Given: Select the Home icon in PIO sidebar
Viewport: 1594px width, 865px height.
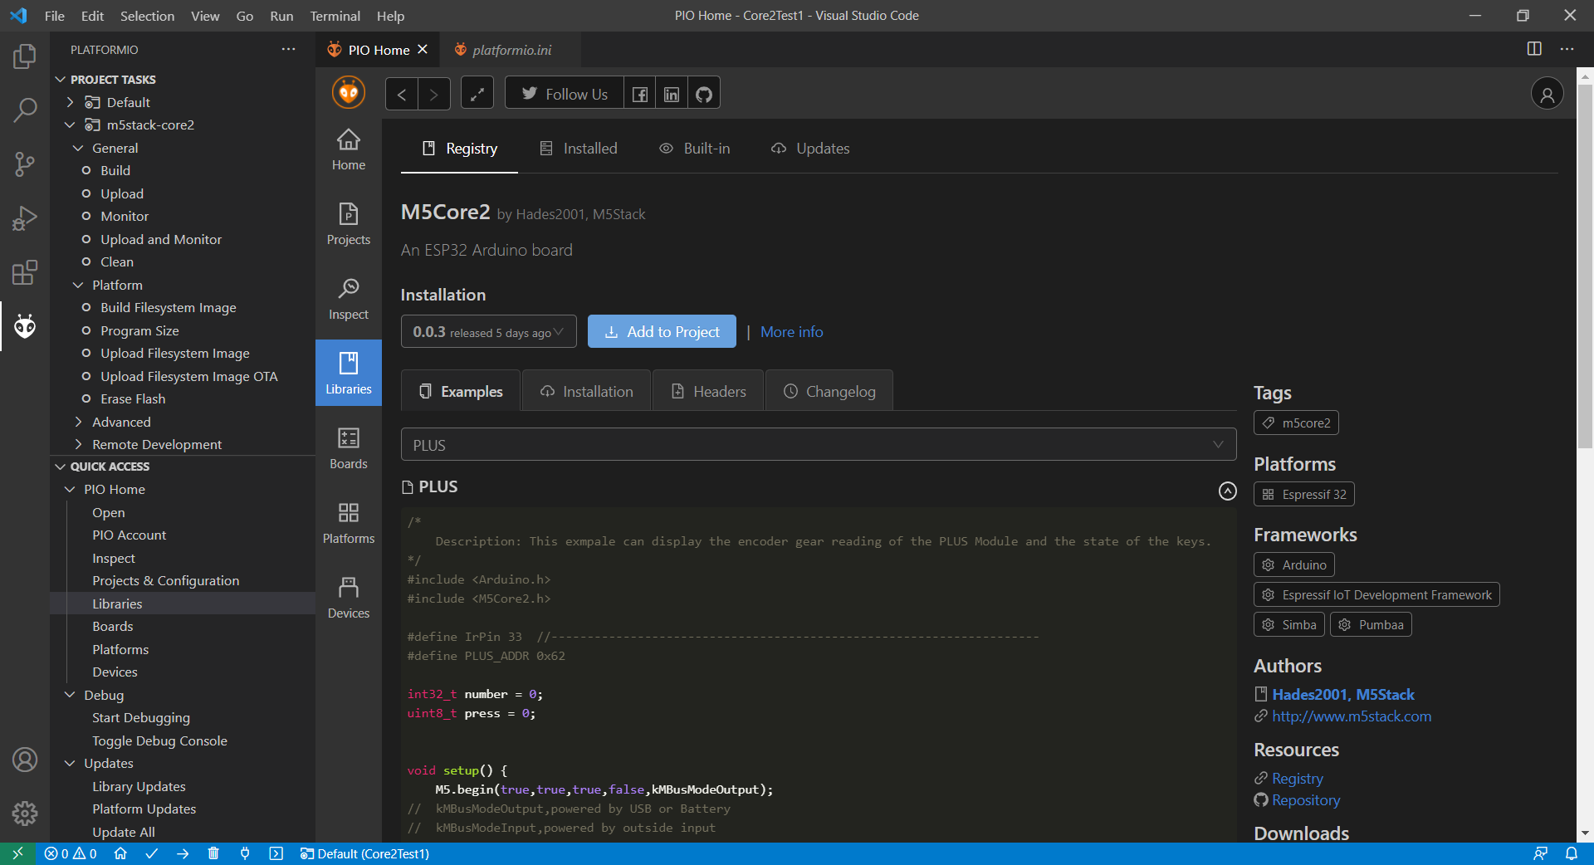Looking at the screenshot, I should coord(348,149).
